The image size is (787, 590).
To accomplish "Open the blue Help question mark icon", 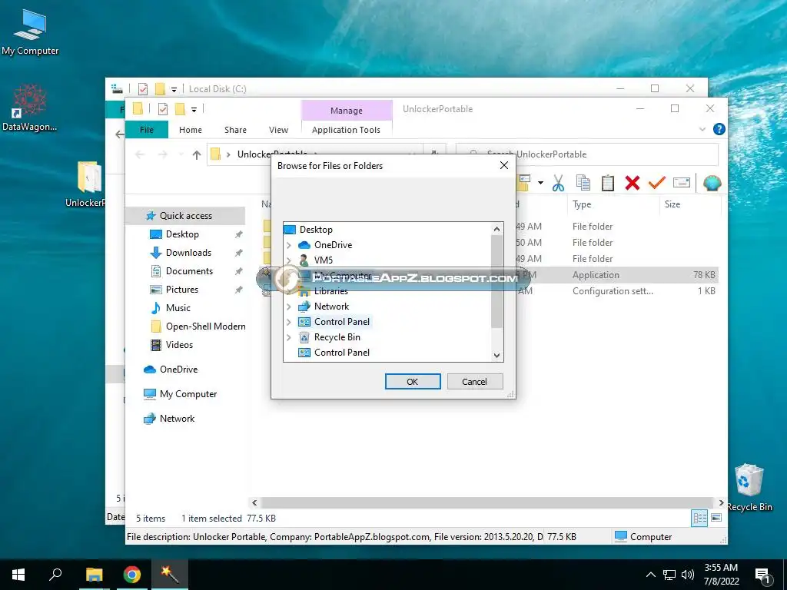I will pos(719,129).
